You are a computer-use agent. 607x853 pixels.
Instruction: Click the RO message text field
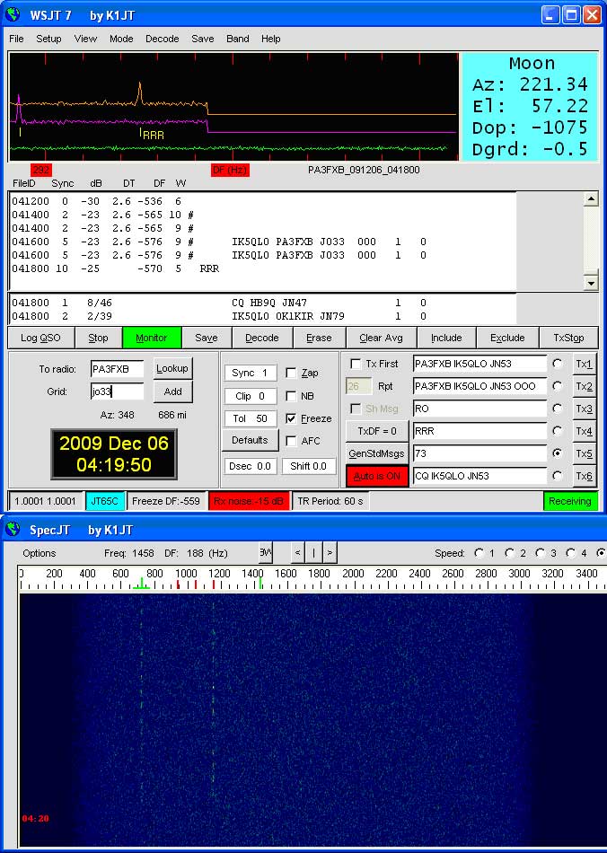479,409
